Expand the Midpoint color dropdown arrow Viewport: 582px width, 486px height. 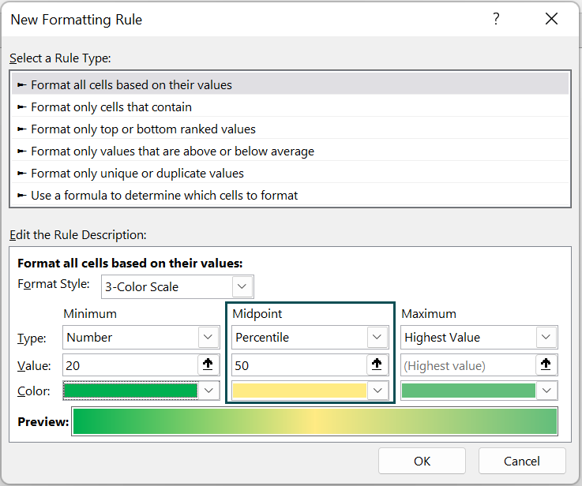point(377,391)
